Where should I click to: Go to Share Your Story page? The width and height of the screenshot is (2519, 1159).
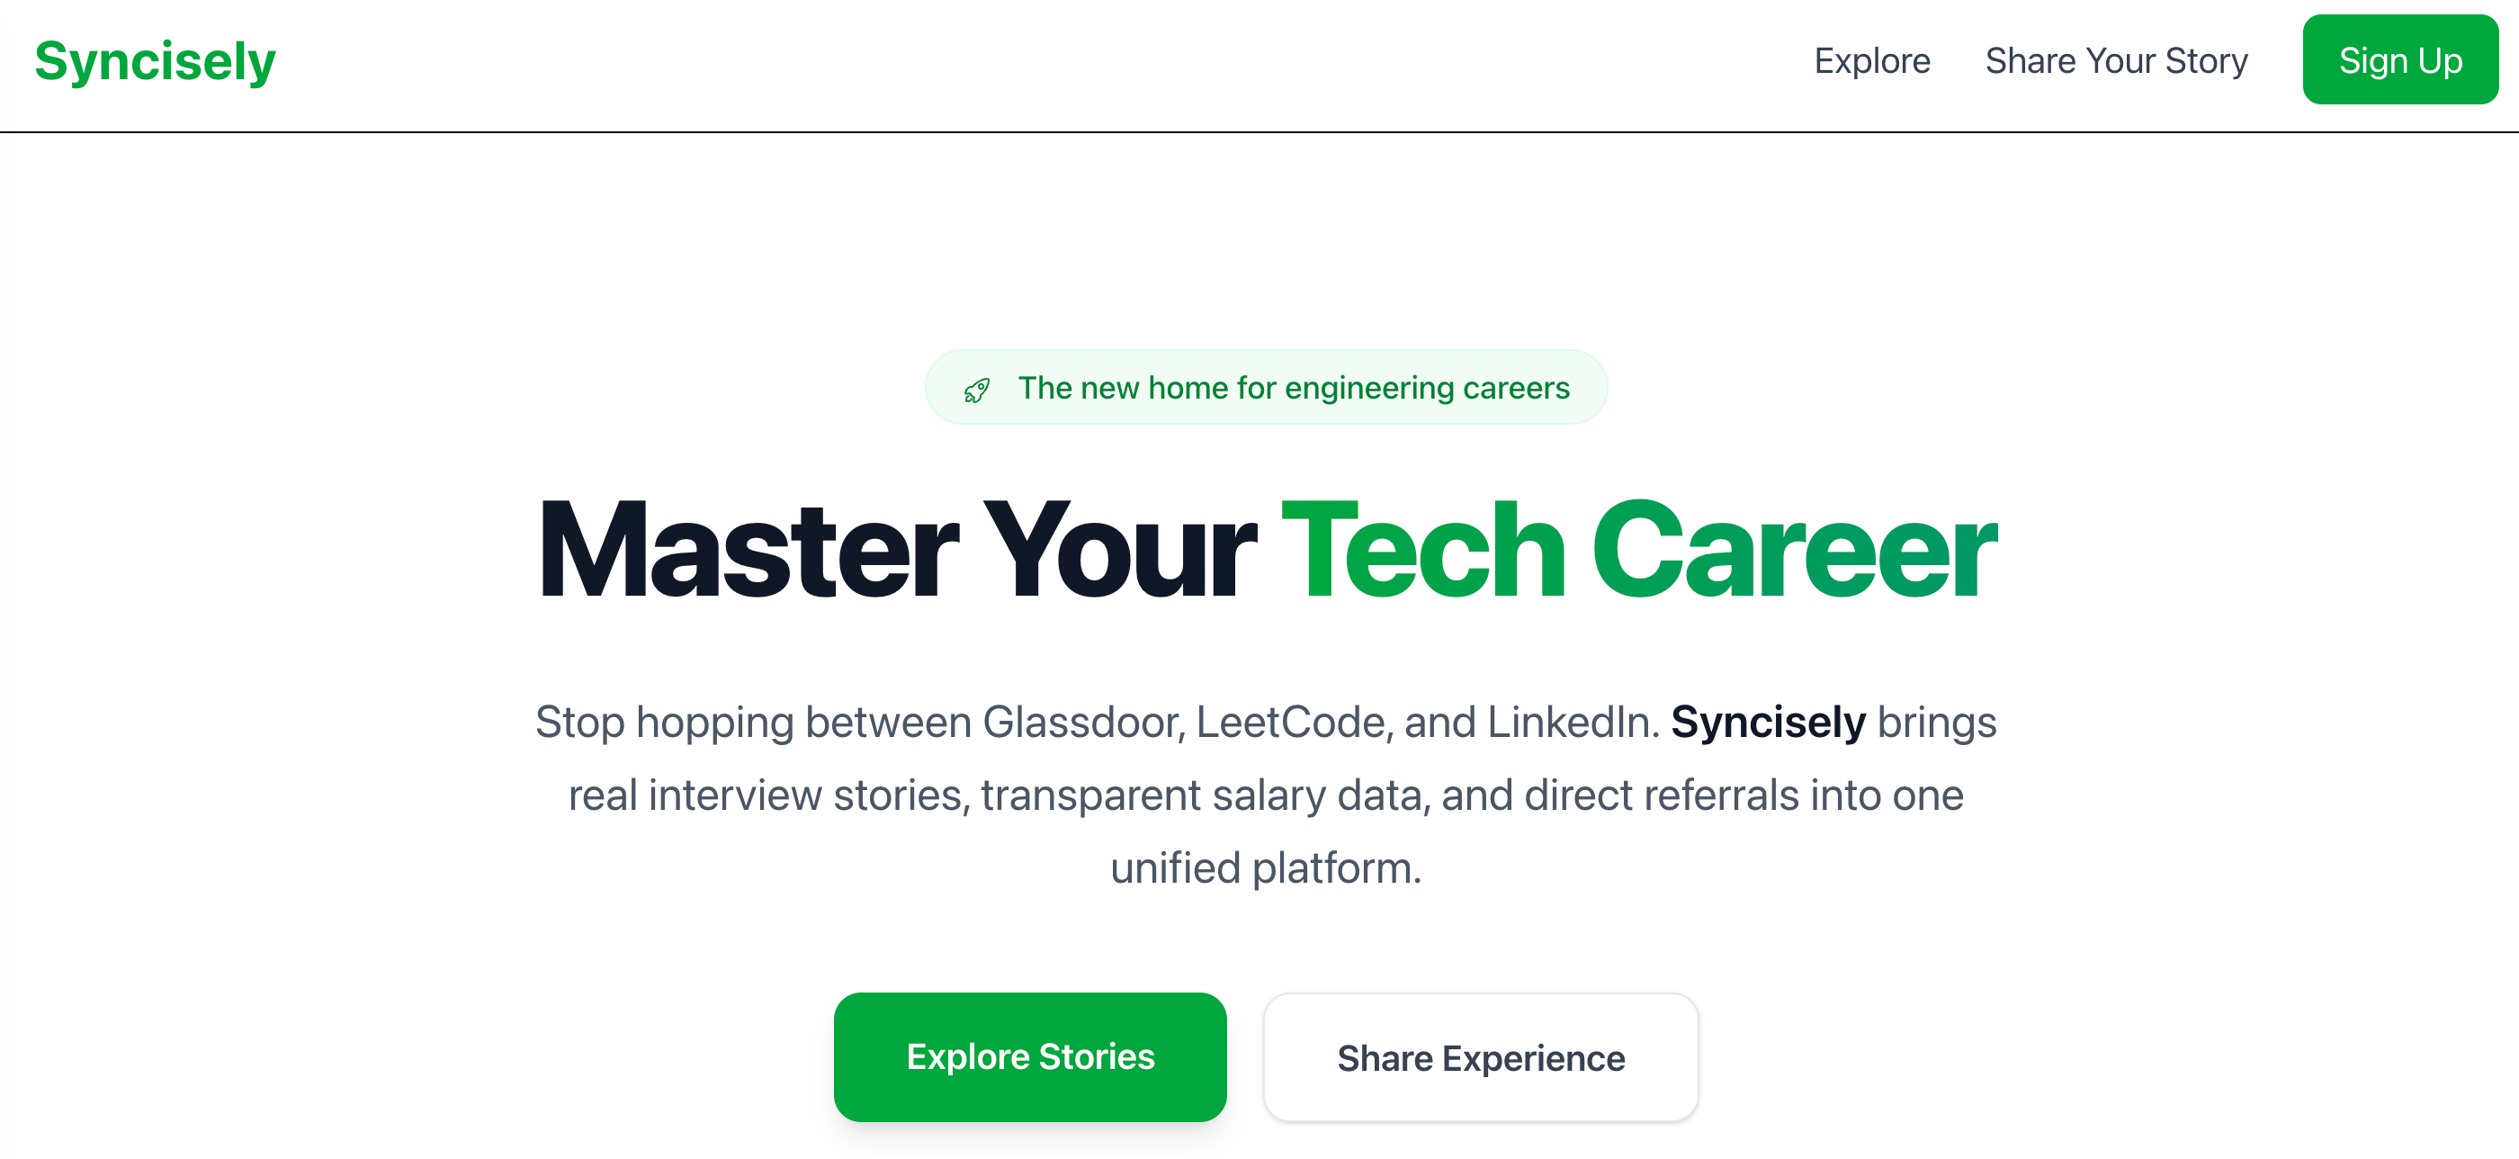[x=2116, y=60]
